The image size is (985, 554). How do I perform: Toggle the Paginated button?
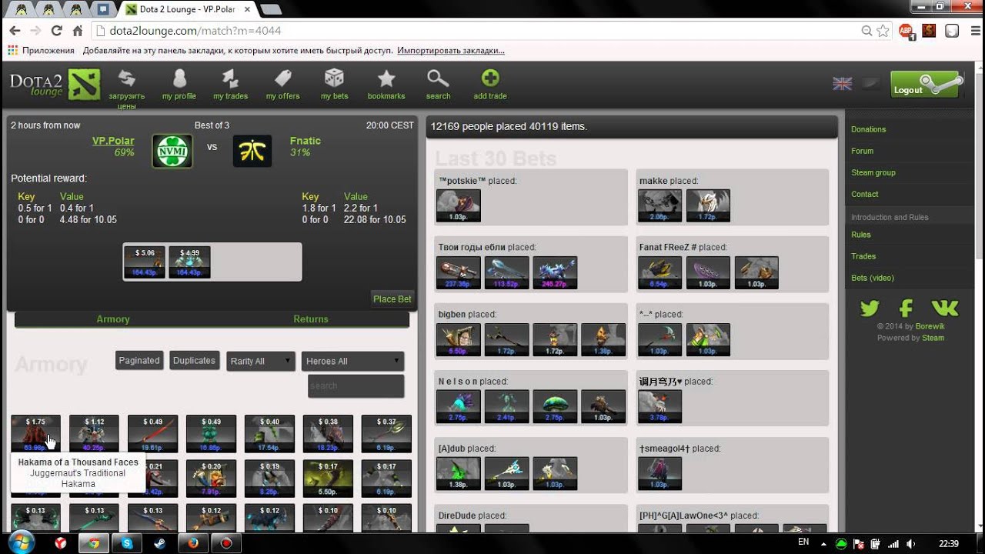click(x=139, y=360)
